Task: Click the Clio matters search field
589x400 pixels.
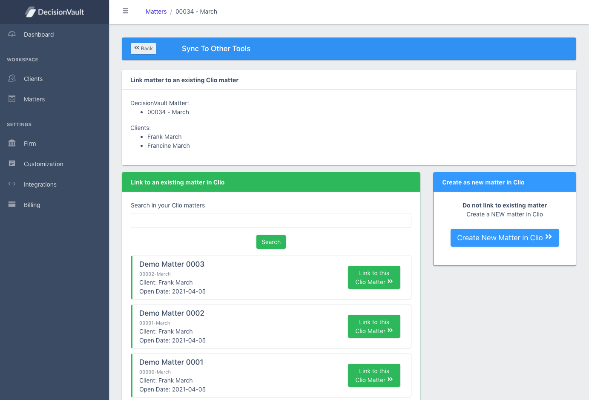Action: click(x=271, y=220)
